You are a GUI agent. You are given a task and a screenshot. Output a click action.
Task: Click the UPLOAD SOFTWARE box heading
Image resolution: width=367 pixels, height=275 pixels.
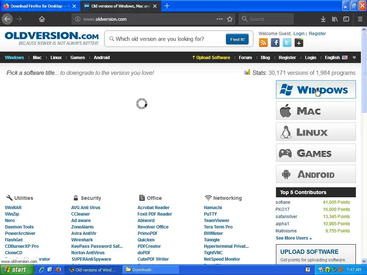click(309, 252)
